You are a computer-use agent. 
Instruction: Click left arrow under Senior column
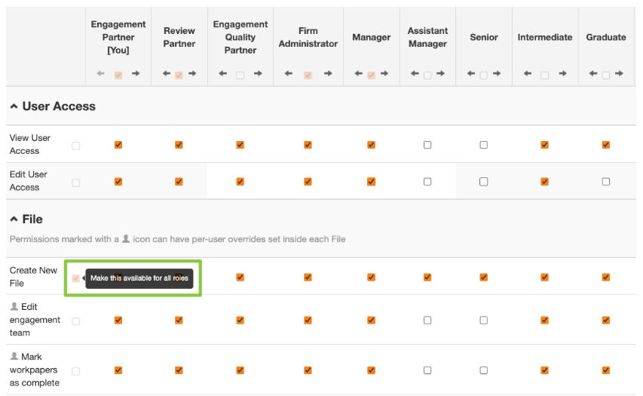470,74
